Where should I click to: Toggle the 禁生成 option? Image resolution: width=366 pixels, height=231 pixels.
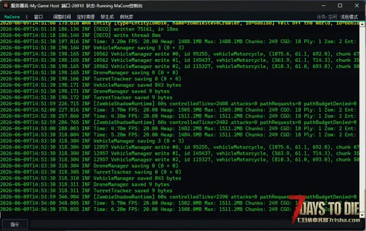[x=107, y=17]
